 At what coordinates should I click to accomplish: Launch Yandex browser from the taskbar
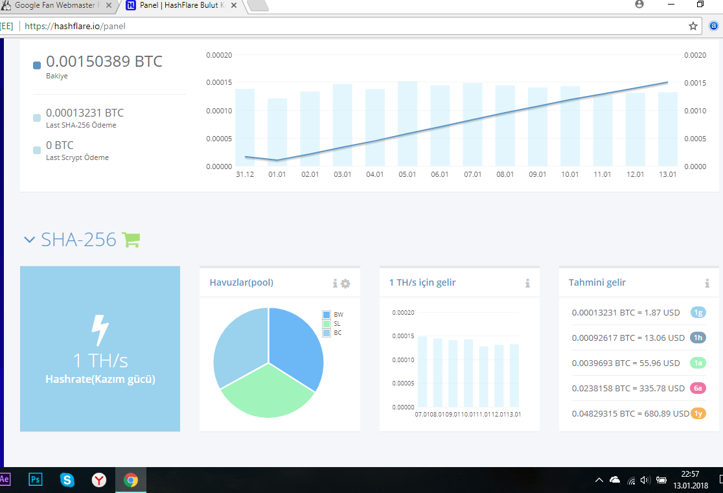[98, 480]
